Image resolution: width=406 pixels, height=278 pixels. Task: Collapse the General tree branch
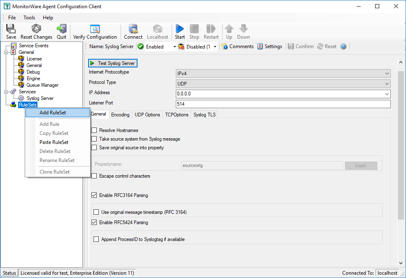point(6,52)
